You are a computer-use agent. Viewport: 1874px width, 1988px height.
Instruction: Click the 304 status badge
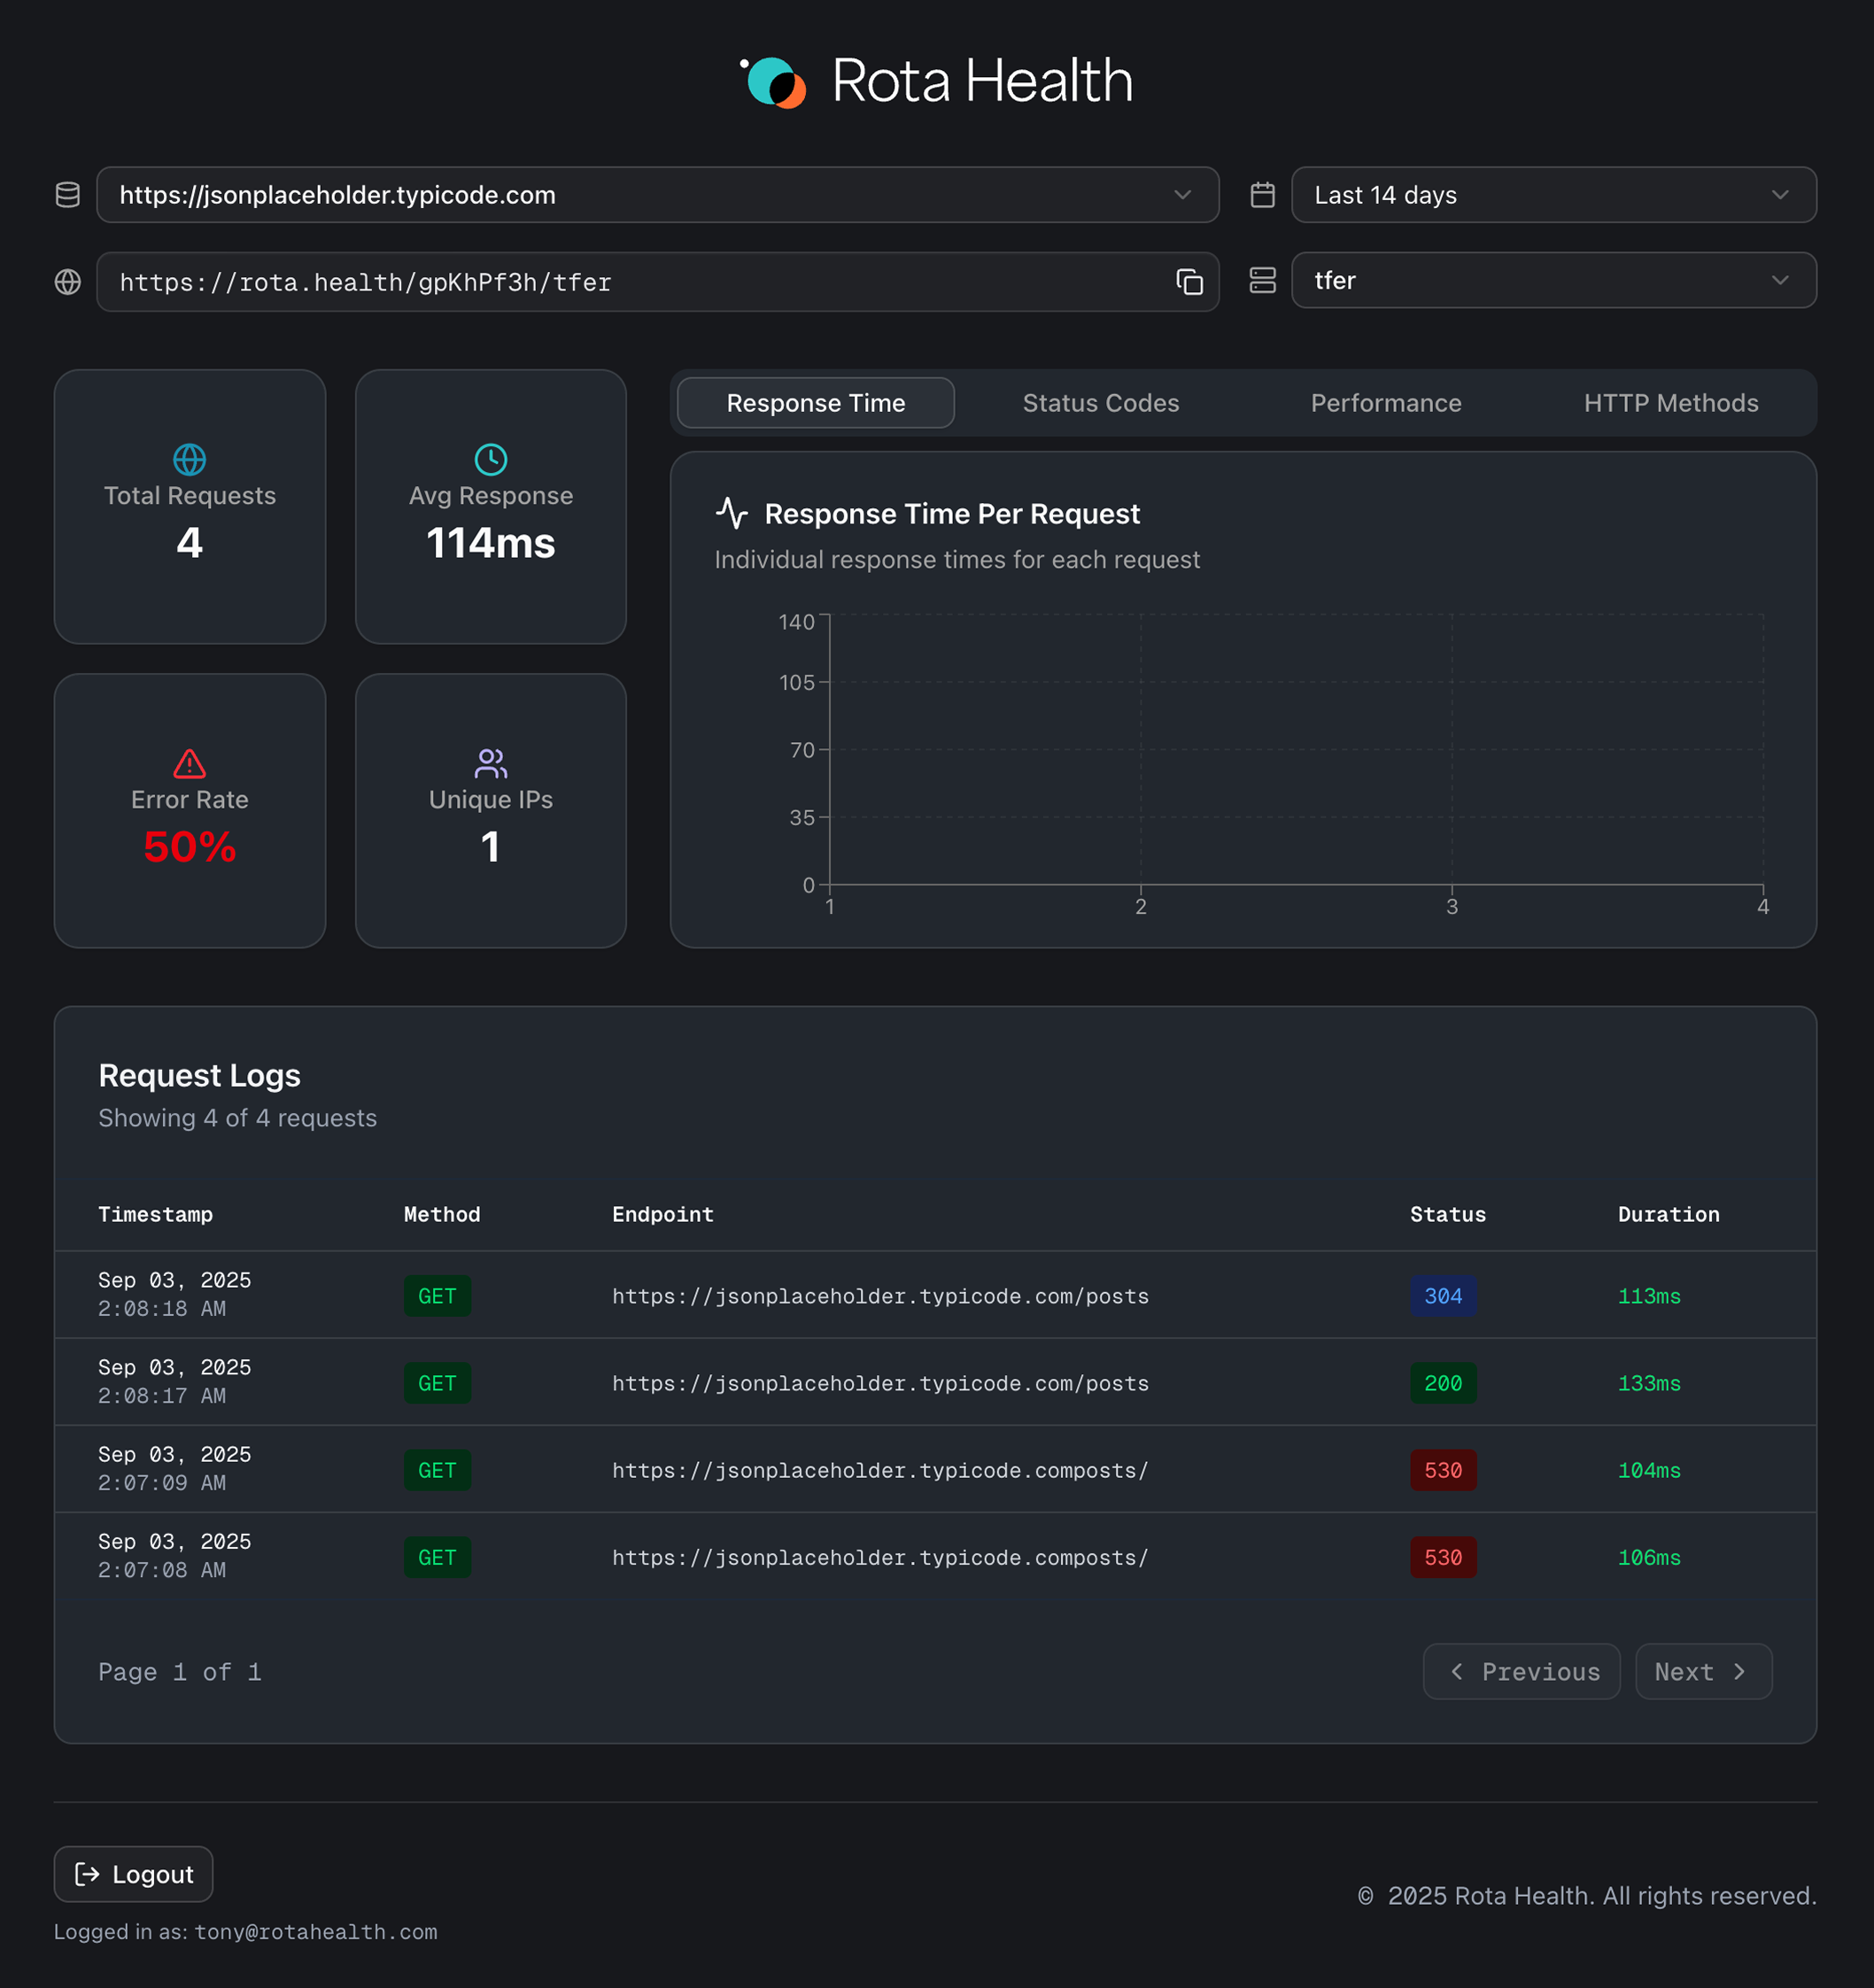click(x=1443, y=1296)
